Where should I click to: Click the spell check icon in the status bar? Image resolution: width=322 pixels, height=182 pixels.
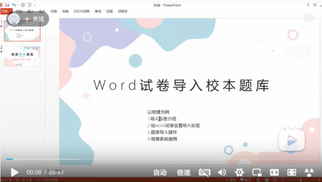[37, 180]
